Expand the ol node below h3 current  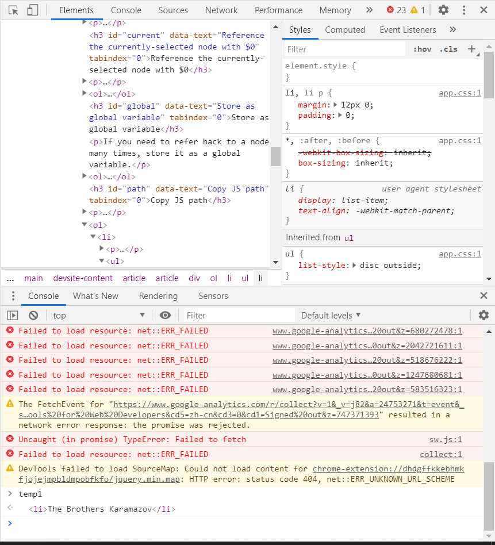click(x=84, y=93)
